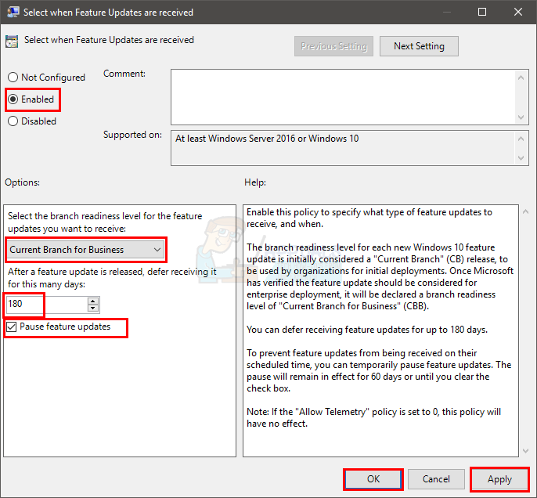
Task: Click the Previous Setting button
Action: tap(333, 46)
